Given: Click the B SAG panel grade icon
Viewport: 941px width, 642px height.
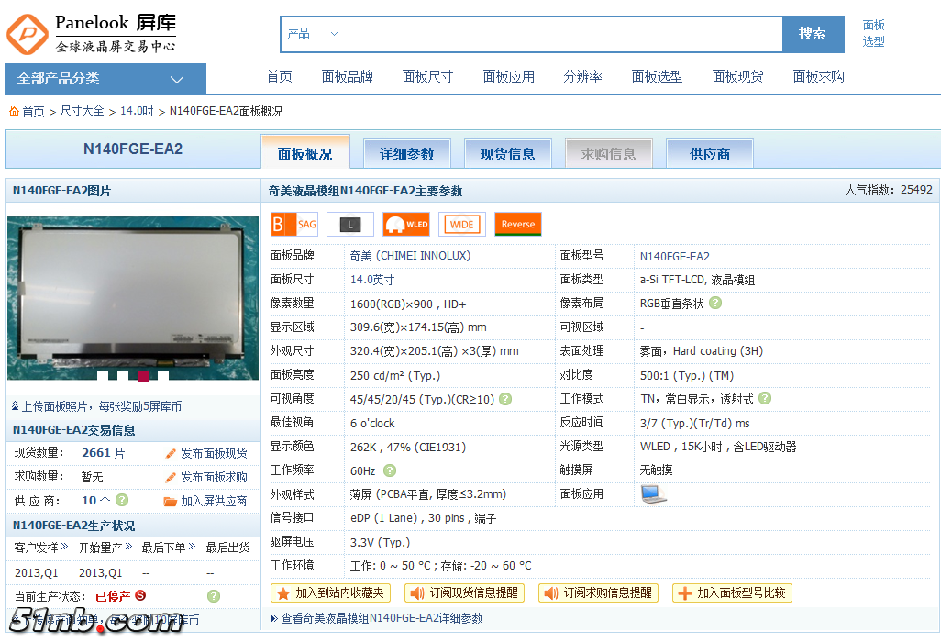Looking at the screenshot, I should (x=293, y=224).
